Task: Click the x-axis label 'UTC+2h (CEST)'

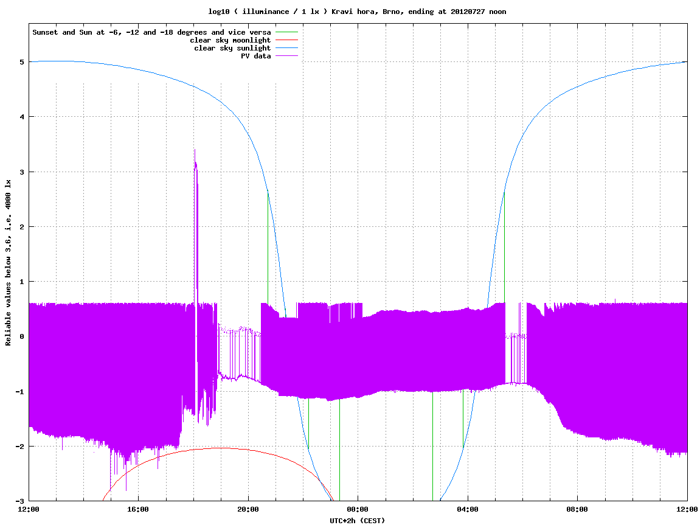Action: pos(357,521)
